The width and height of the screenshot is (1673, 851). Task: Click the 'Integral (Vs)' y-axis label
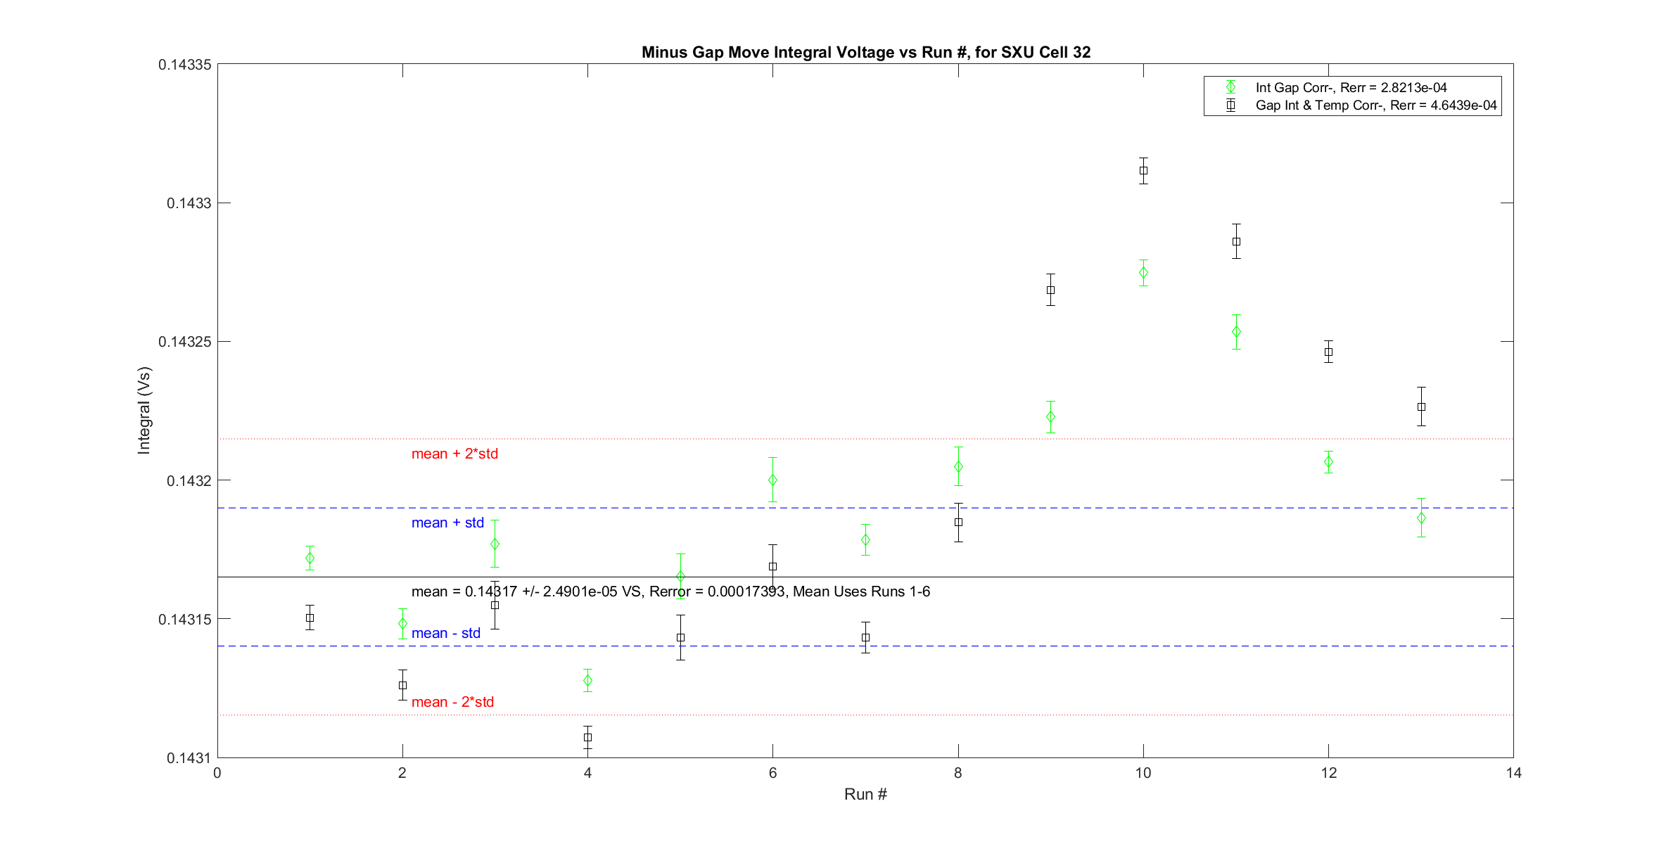pyautogui.click(x=144, y=410)
